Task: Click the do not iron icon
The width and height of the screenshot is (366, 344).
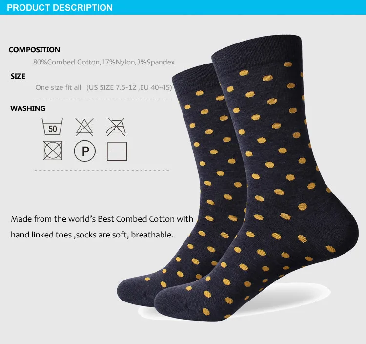Action: click(116, 127)
